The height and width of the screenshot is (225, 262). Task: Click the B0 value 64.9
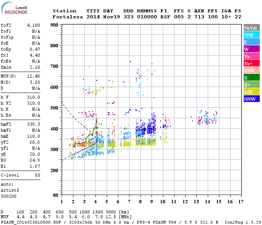(35, 160)
